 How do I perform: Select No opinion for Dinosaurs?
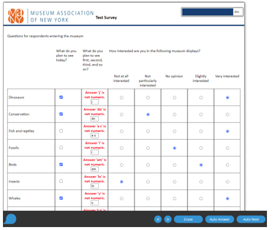(175, 97)
